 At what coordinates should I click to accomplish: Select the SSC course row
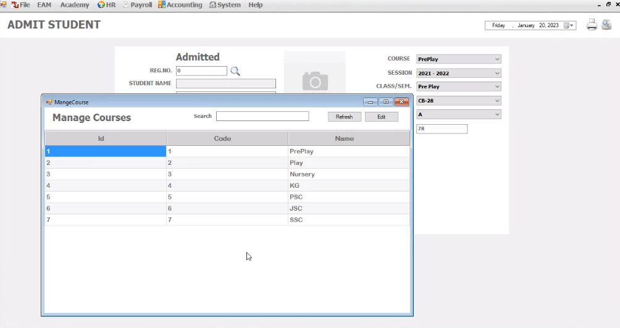(227, 220)
